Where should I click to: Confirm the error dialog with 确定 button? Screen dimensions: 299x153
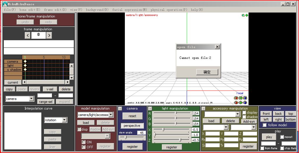pyautogui.click(x=207, y=72)
